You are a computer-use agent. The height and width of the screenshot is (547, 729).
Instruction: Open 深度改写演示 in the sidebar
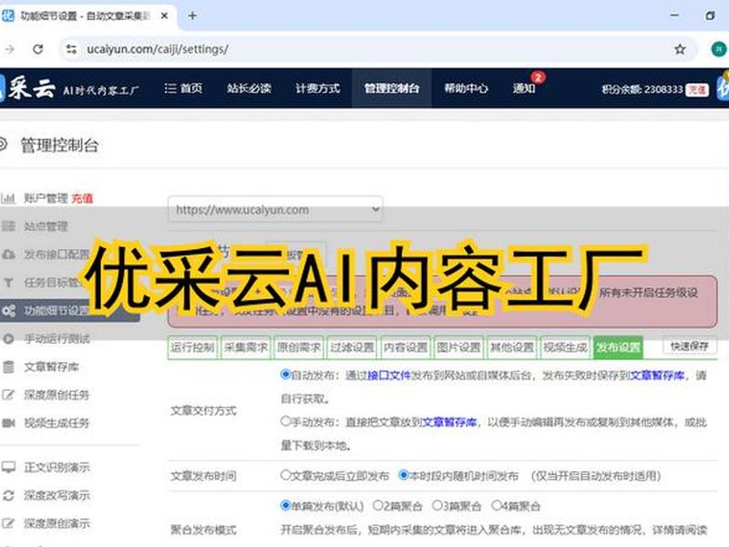[56, 495]
